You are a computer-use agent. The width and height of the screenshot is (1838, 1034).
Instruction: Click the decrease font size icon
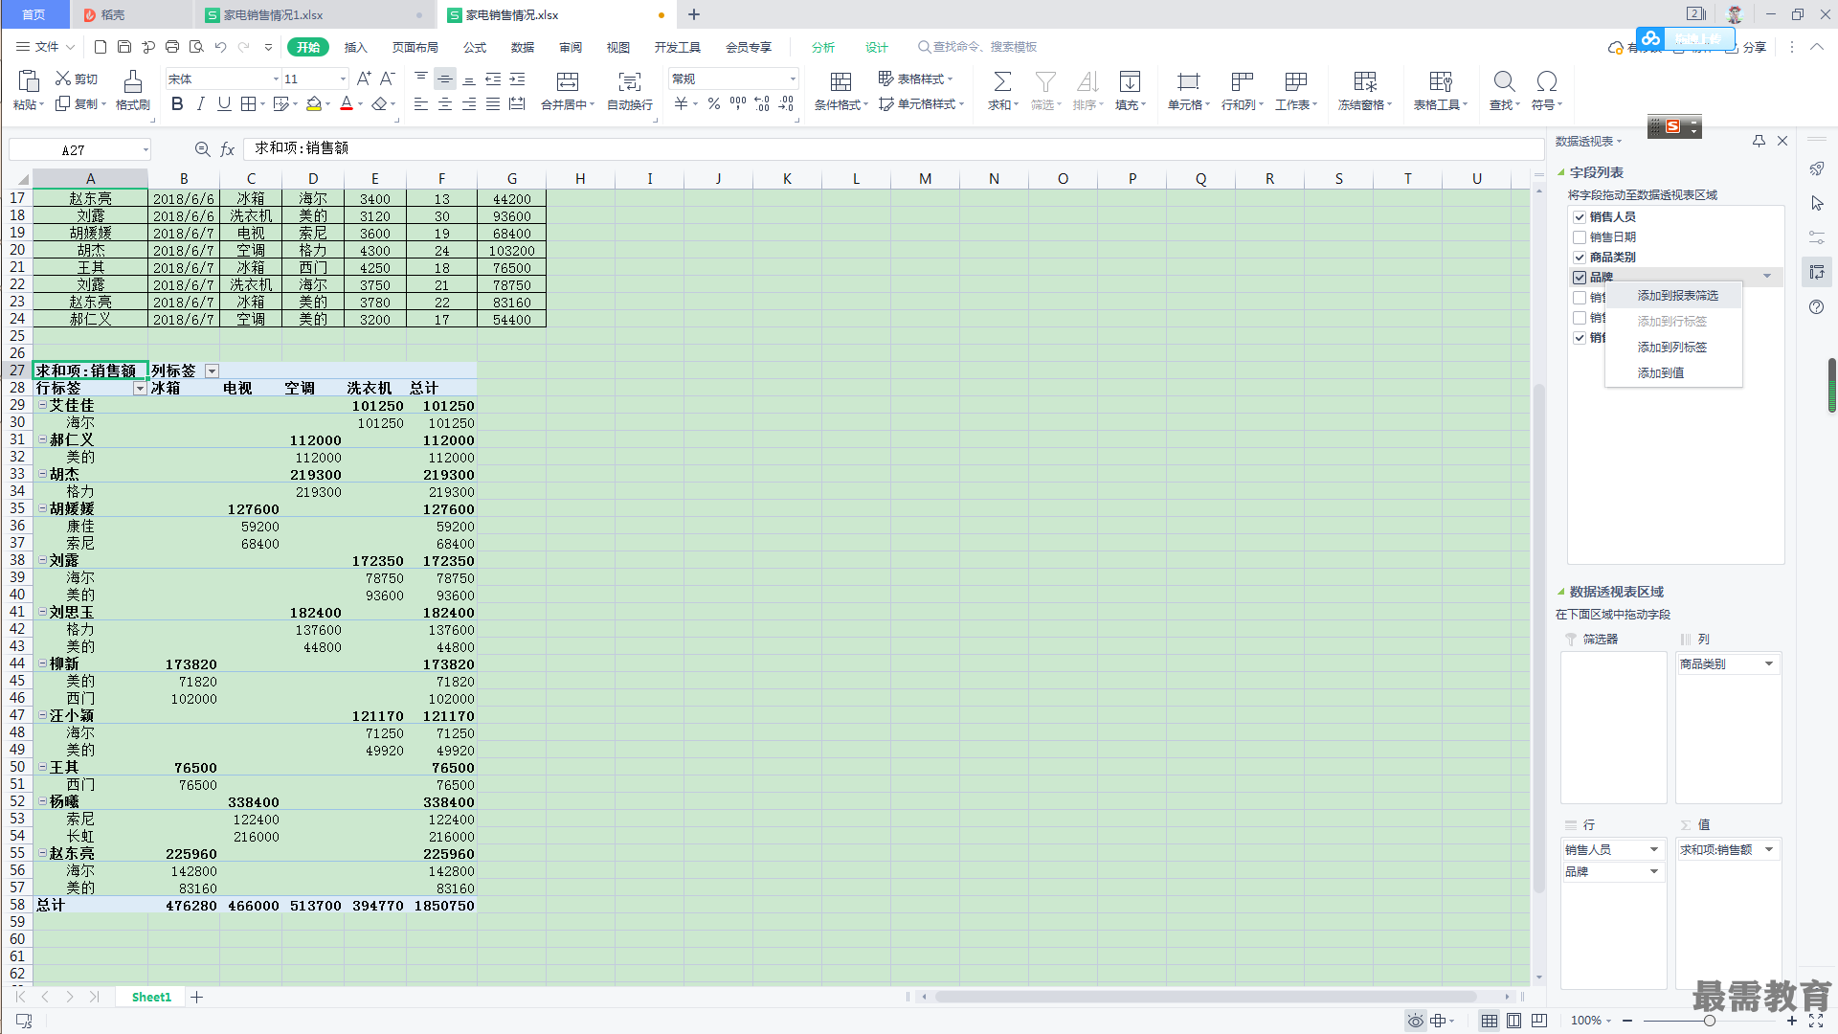pyautogui.click(x=388, y=79)
